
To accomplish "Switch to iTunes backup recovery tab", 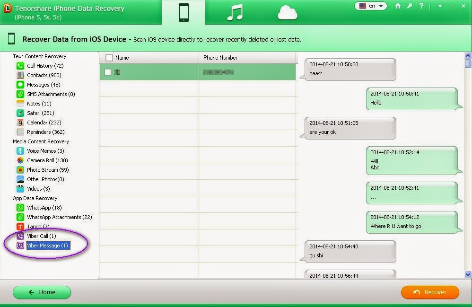I will pos(235,12).
